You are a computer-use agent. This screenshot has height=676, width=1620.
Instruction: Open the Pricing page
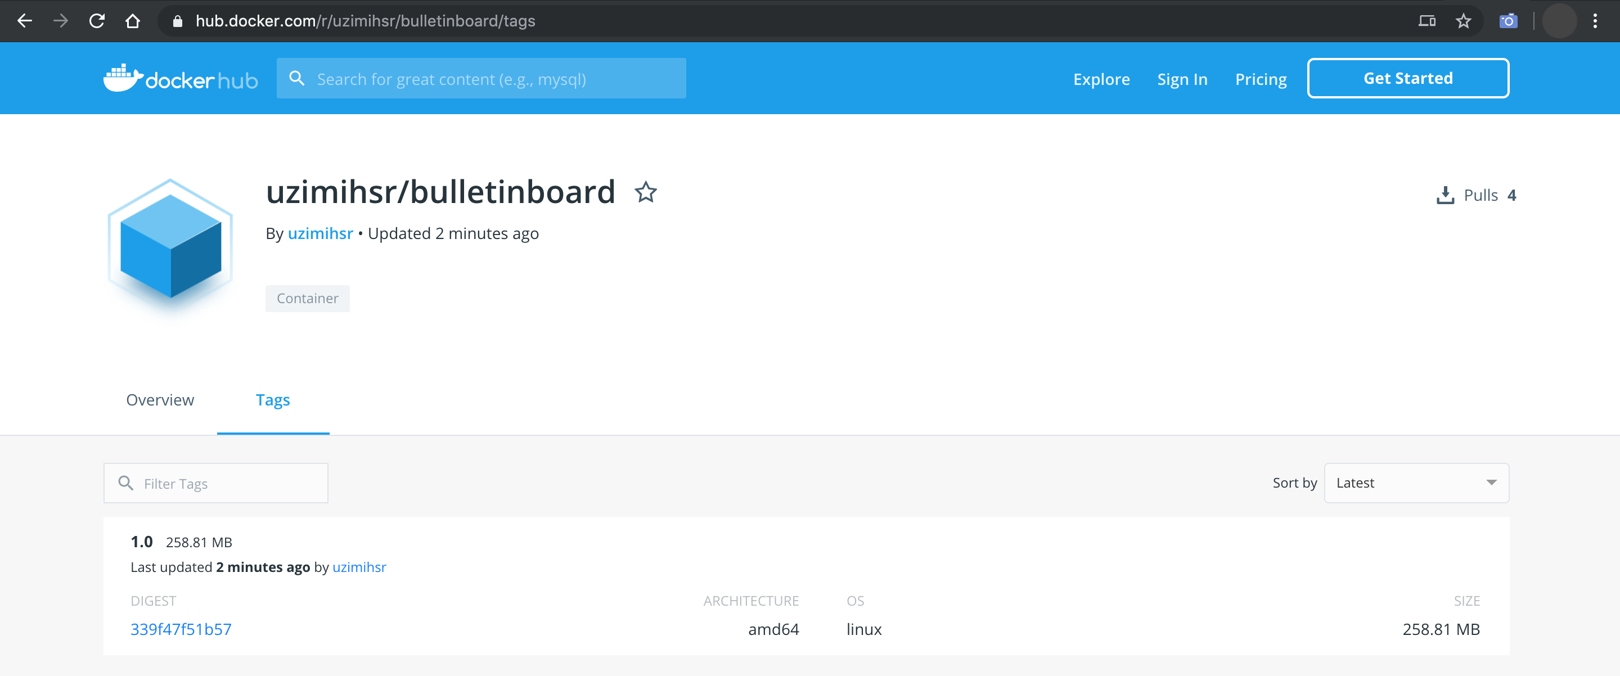(1261, 79)
